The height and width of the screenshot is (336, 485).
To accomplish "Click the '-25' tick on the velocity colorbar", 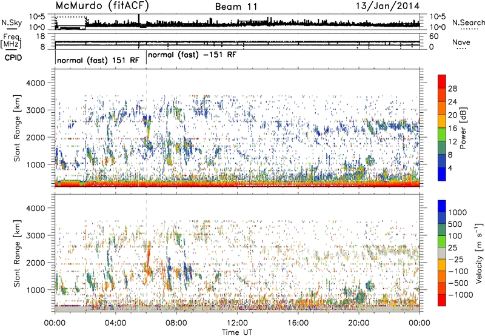I will tap(456, 259).
